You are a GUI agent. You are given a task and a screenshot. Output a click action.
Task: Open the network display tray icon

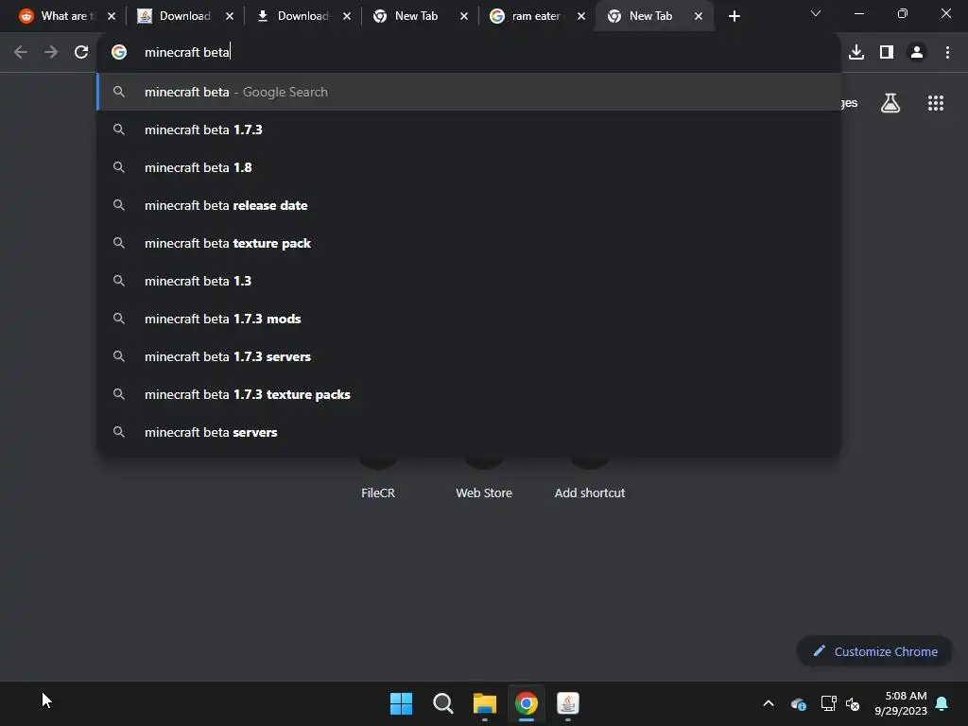point(828,703)
